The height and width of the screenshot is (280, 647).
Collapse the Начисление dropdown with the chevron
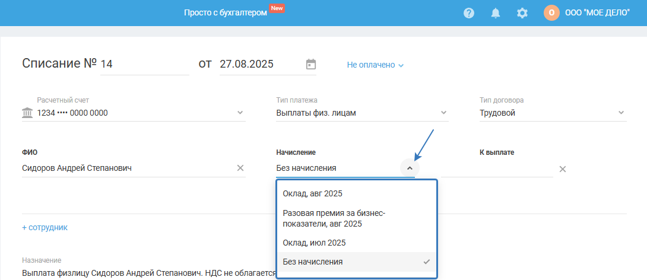[x=410, y=168]
